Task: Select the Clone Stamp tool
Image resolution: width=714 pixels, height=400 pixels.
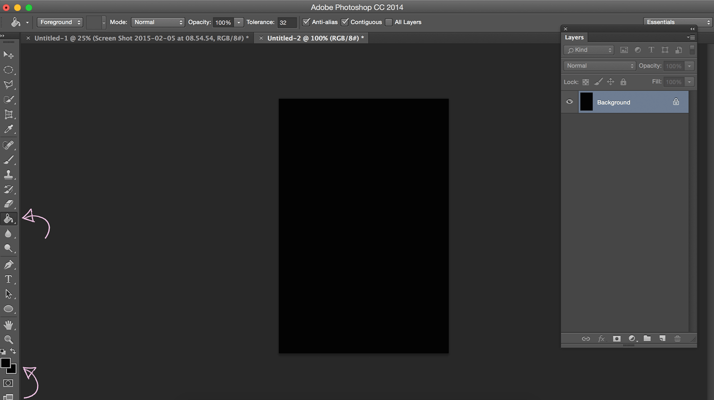Action: click(8, 174)
